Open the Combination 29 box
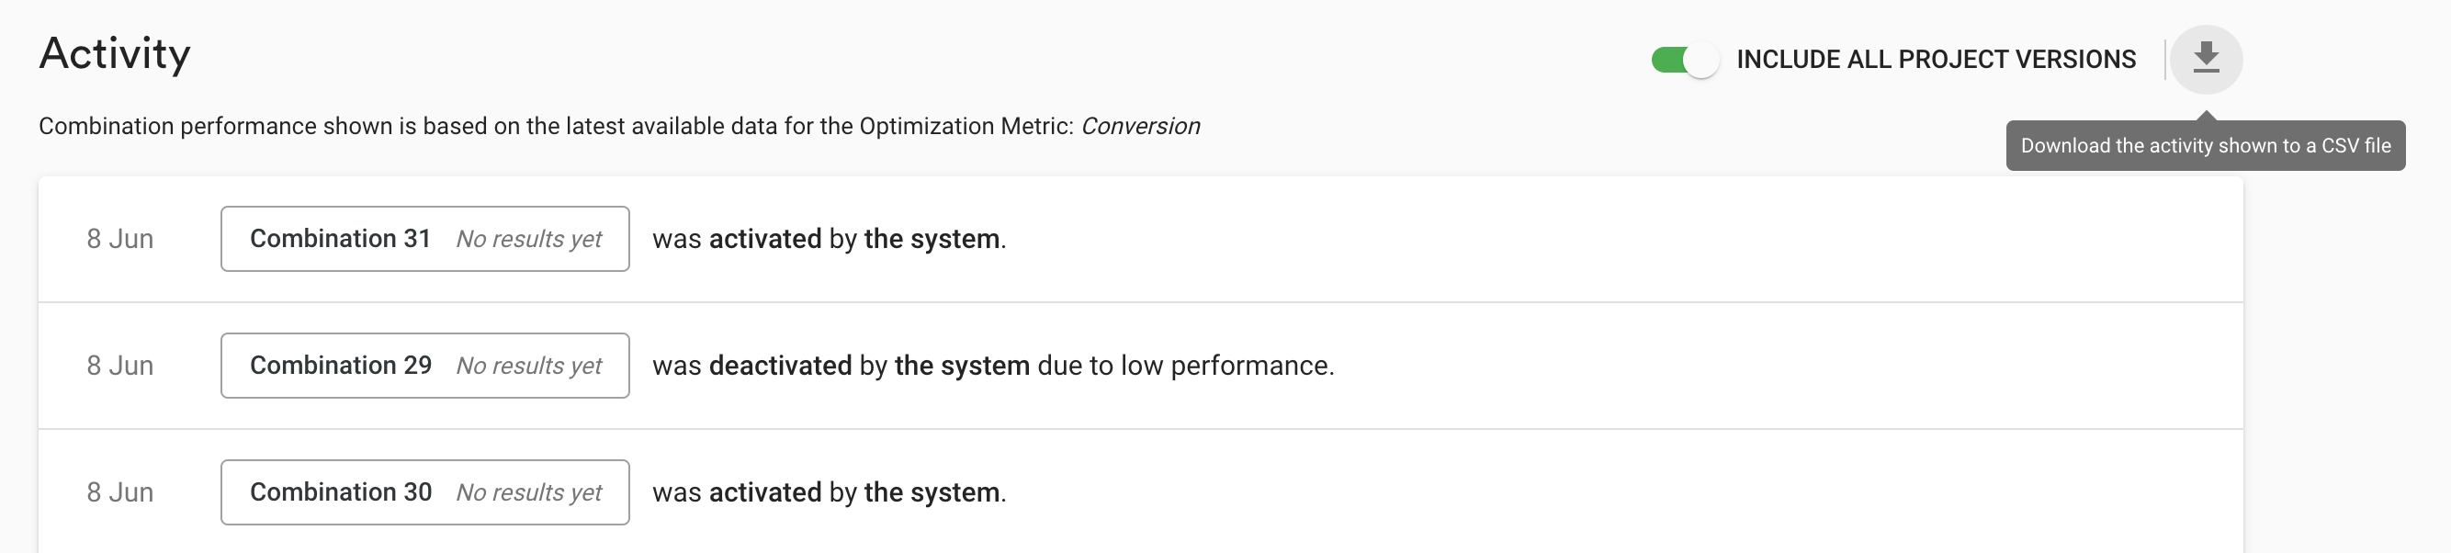 [x=425, y=366]
